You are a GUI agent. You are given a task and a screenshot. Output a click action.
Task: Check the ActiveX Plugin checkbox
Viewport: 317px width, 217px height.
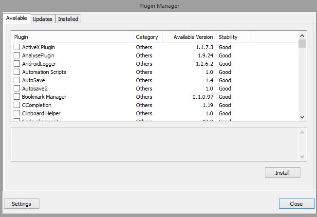(17, 48)
